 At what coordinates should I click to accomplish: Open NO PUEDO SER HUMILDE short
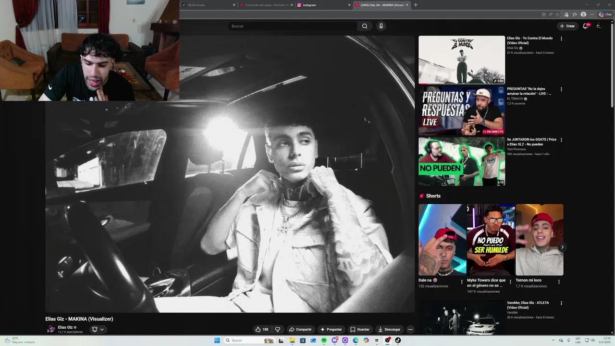(491, 240)
